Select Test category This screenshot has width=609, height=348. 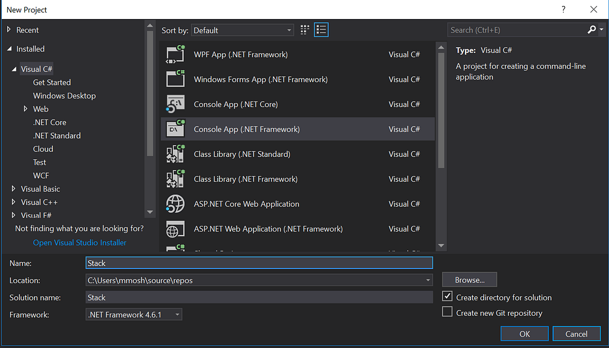coord(39,162)
